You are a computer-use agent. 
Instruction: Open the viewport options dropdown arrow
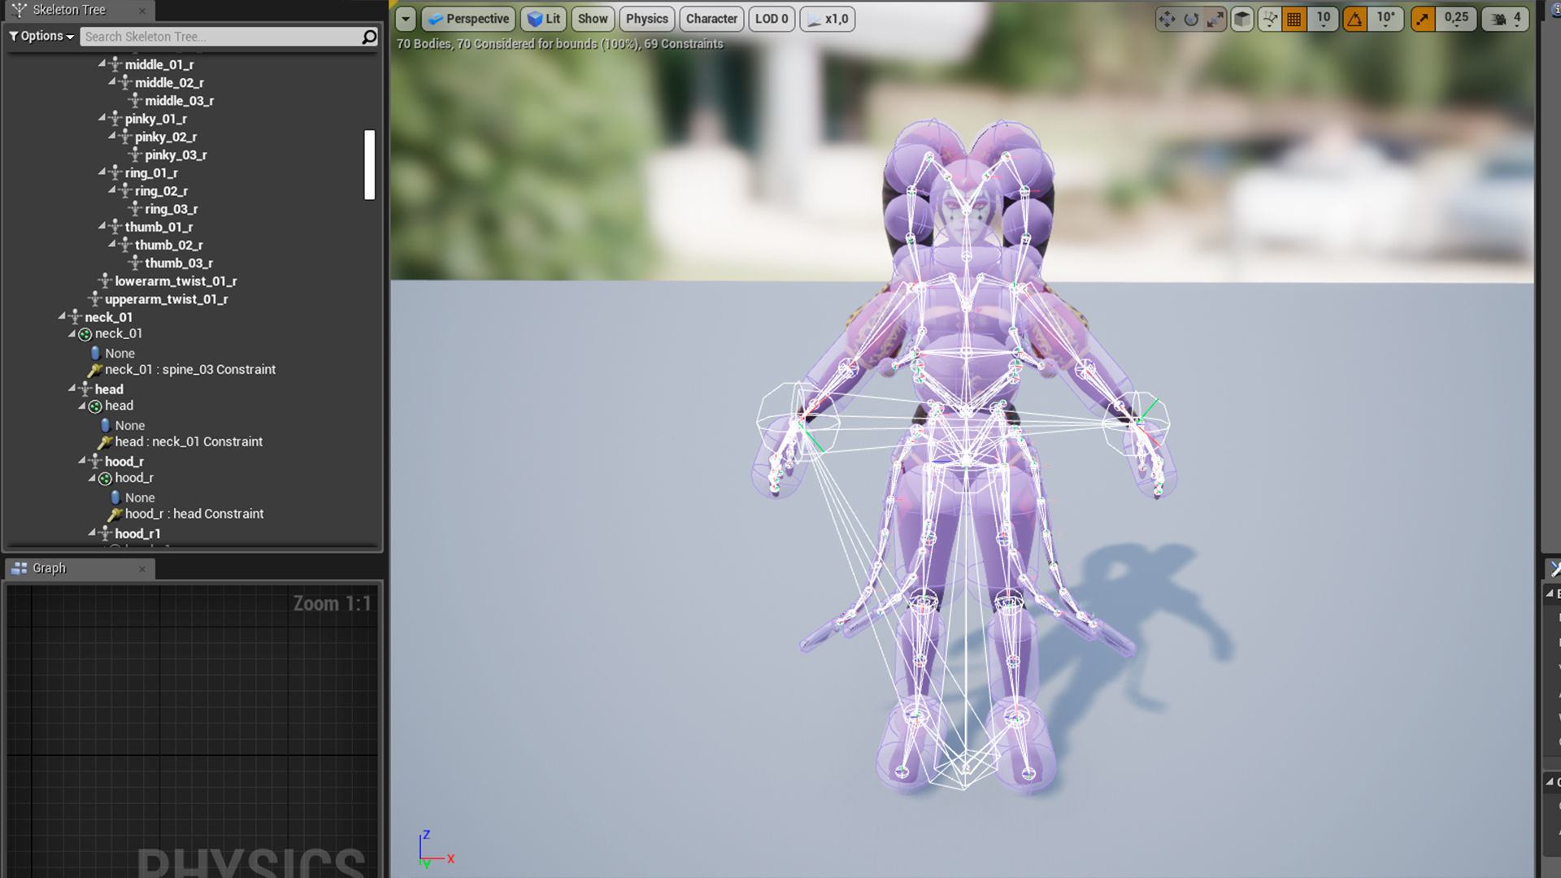tap(406, 19)
